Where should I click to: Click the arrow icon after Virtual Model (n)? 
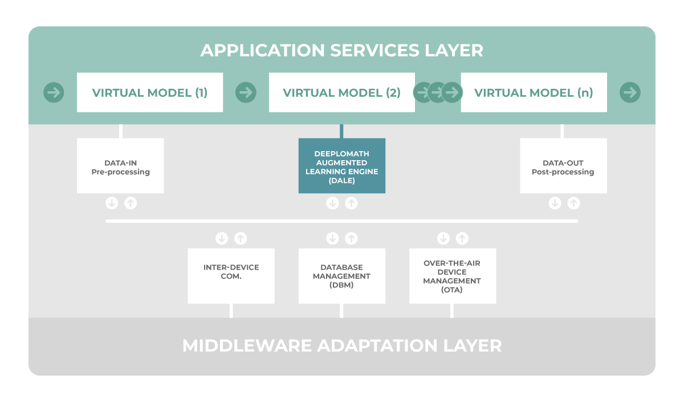click(x=630, y=92)
